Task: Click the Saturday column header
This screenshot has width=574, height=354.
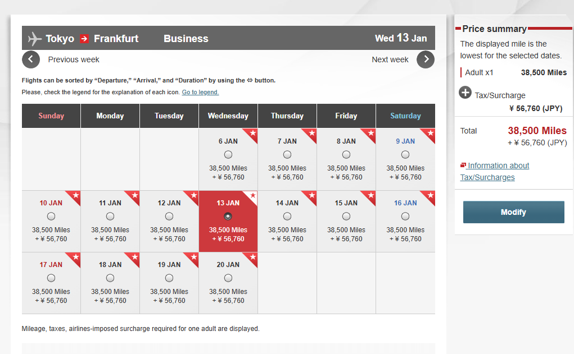Action: [x=405, y=116]
